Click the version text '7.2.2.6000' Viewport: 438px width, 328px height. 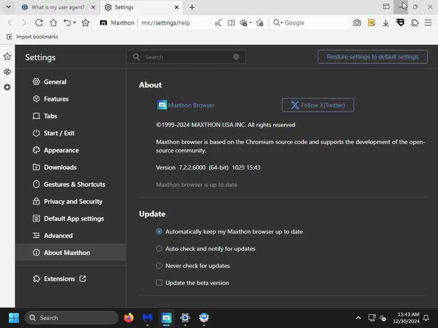click(192, 167)
